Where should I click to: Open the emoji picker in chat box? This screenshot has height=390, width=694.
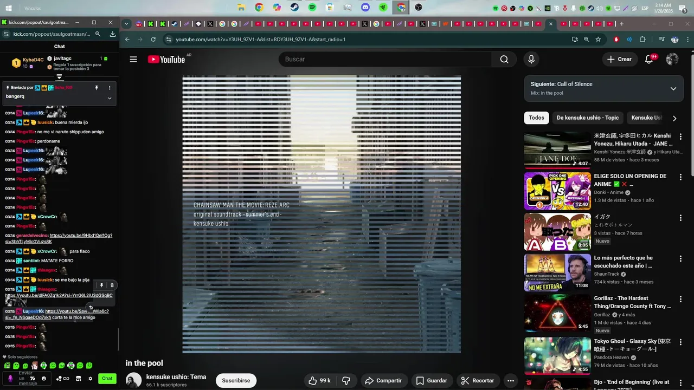tap(44, 379)
